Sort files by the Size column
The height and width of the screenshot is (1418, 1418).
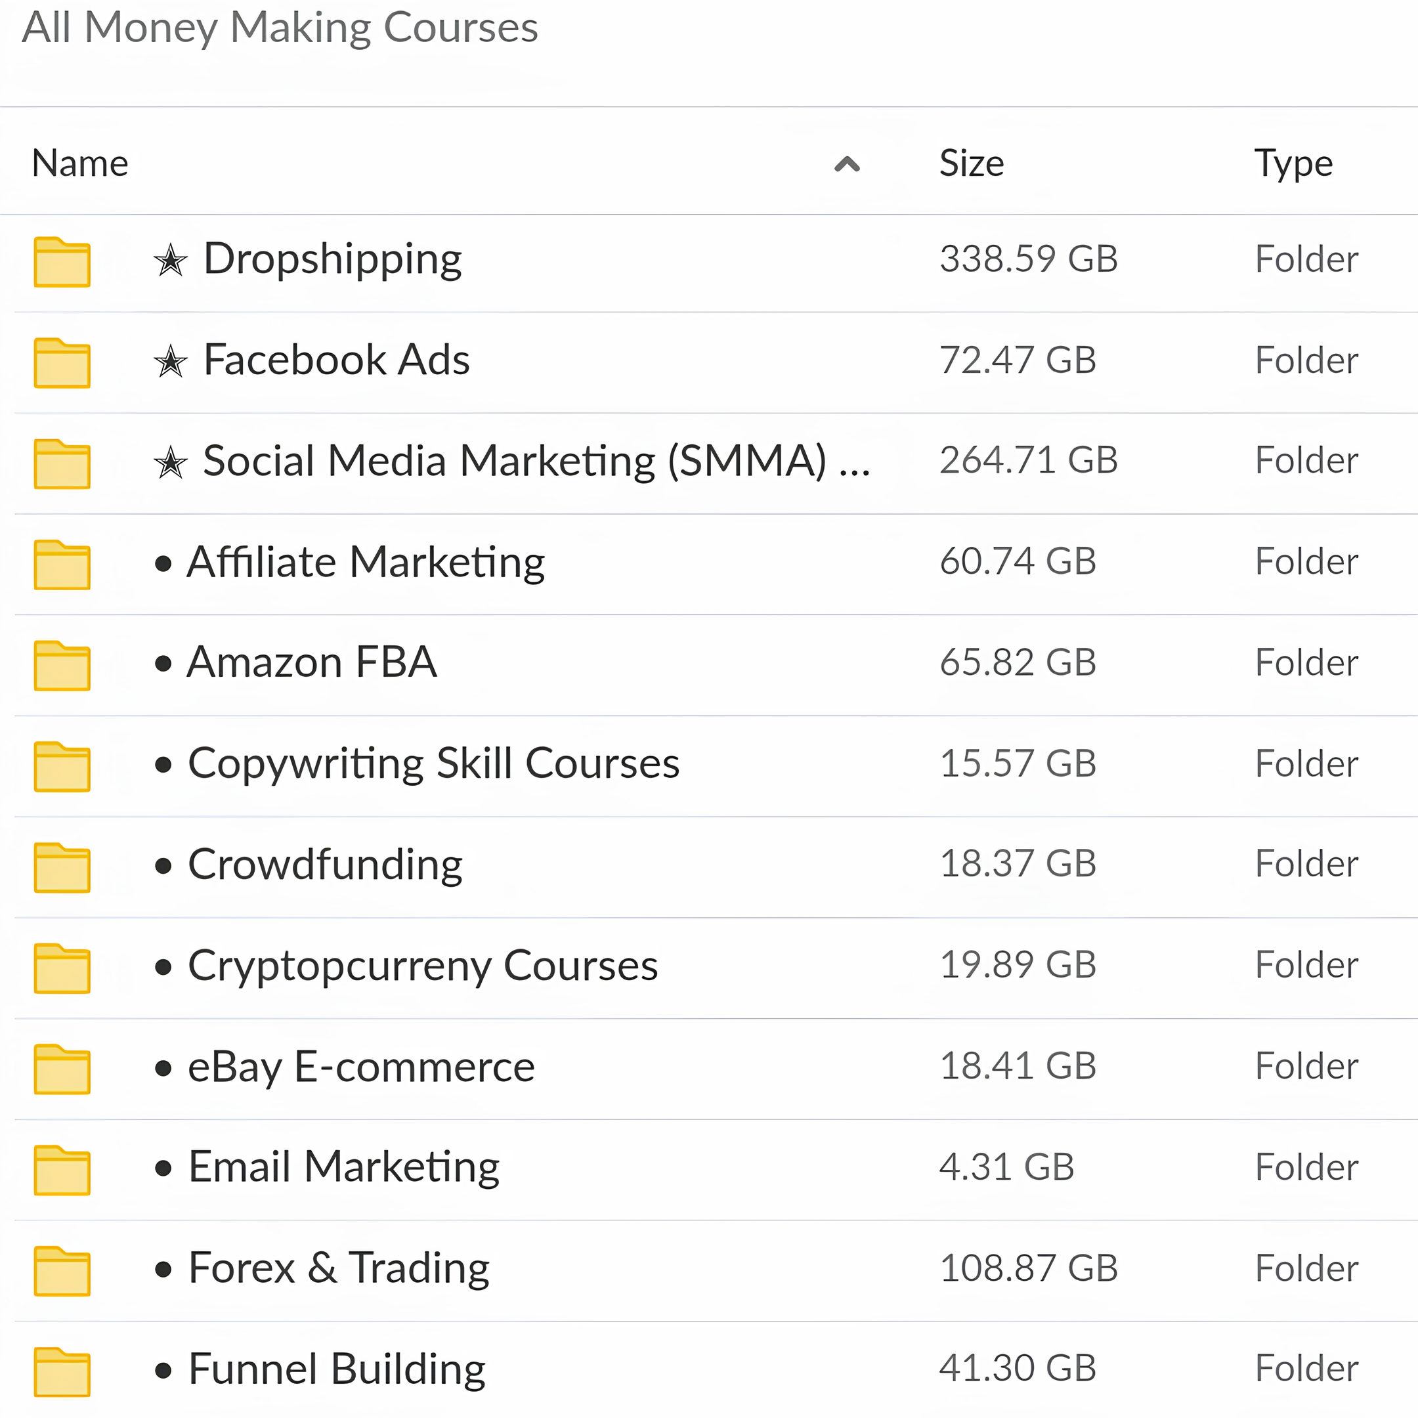point(971,163)
